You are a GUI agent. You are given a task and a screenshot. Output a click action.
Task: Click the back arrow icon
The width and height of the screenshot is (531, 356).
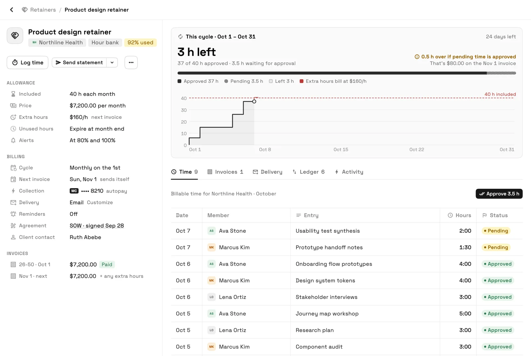coord(12,10)
